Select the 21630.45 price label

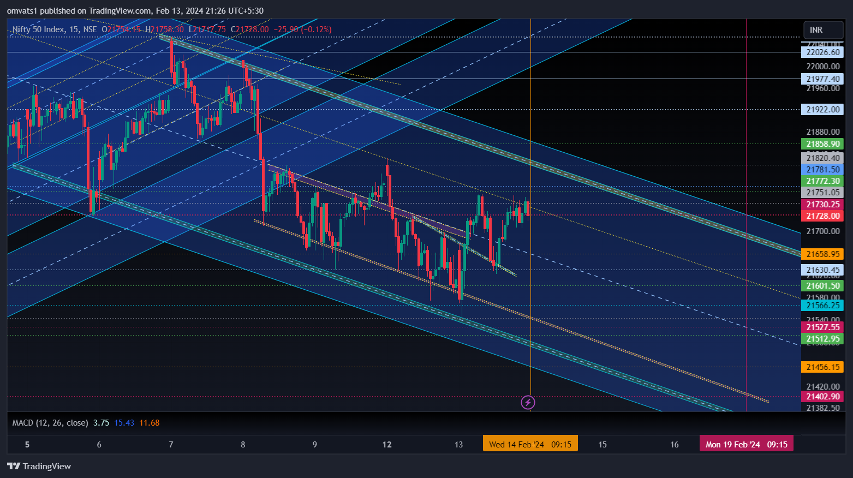coord(822,270)
